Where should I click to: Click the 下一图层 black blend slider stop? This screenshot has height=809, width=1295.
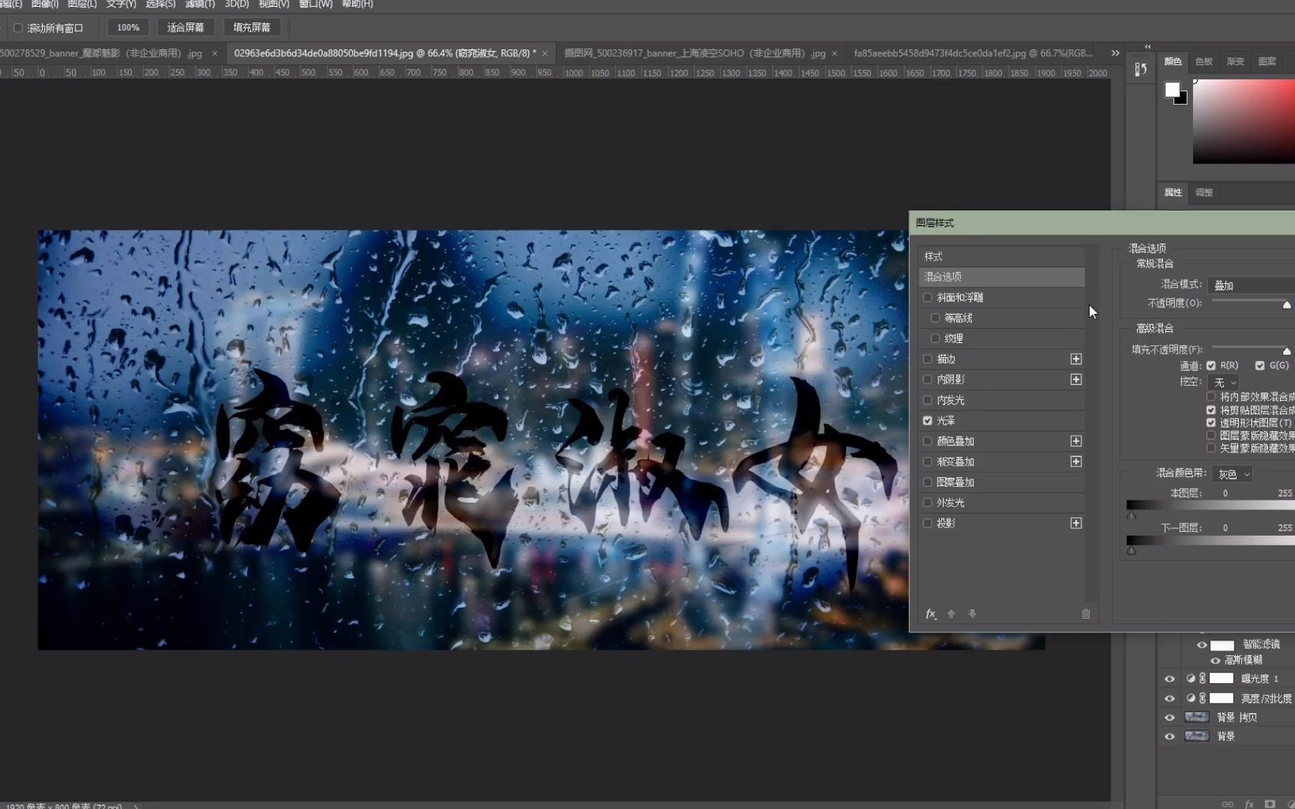point(1132,551)
